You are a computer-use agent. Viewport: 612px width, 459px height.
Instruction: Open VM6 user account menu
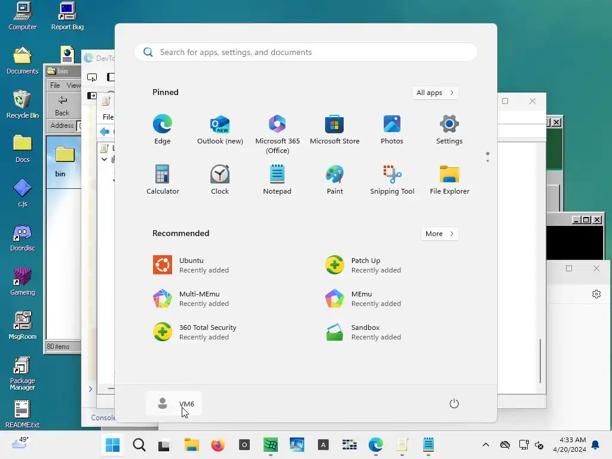click(x=174, y=403)
